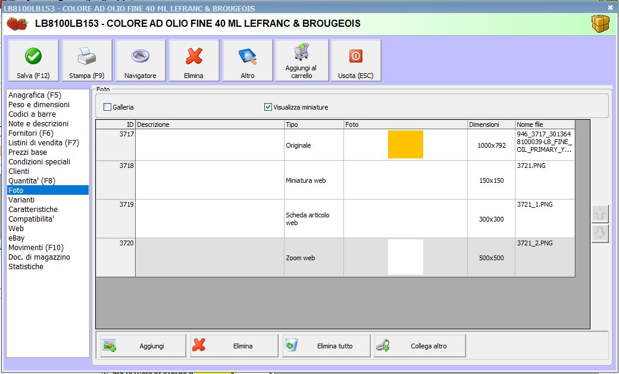Click the yellow package box icon
This screenshot has height=374, width=619.
click(601, 24)
